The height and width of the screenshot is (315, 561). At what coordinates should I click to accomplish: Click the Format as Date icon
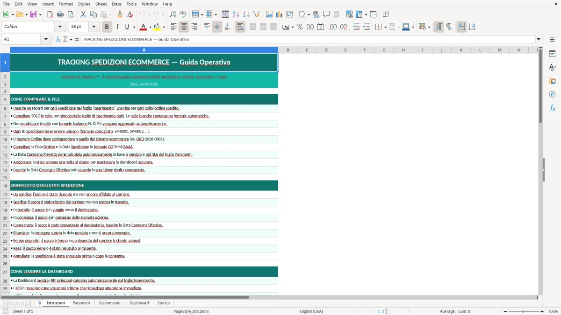[320, 27]
